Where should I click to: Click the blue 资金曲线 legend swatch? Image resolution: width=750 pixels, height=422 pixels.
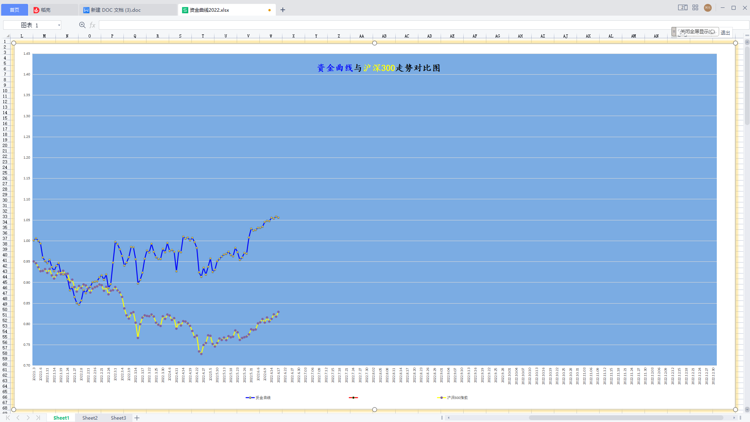[x=250, y=398]
